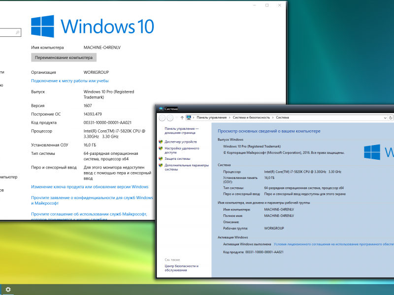Open recent locations dropdown next to Forward arrow
394x295 pixels.
tap(176, 118)
